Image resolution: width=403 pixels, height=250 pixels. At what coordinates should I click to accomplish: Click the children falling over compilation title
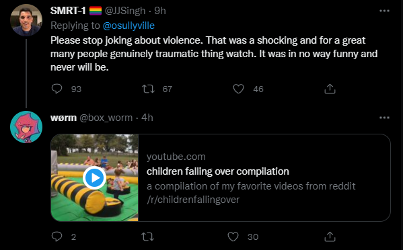[x=218, y=171]
